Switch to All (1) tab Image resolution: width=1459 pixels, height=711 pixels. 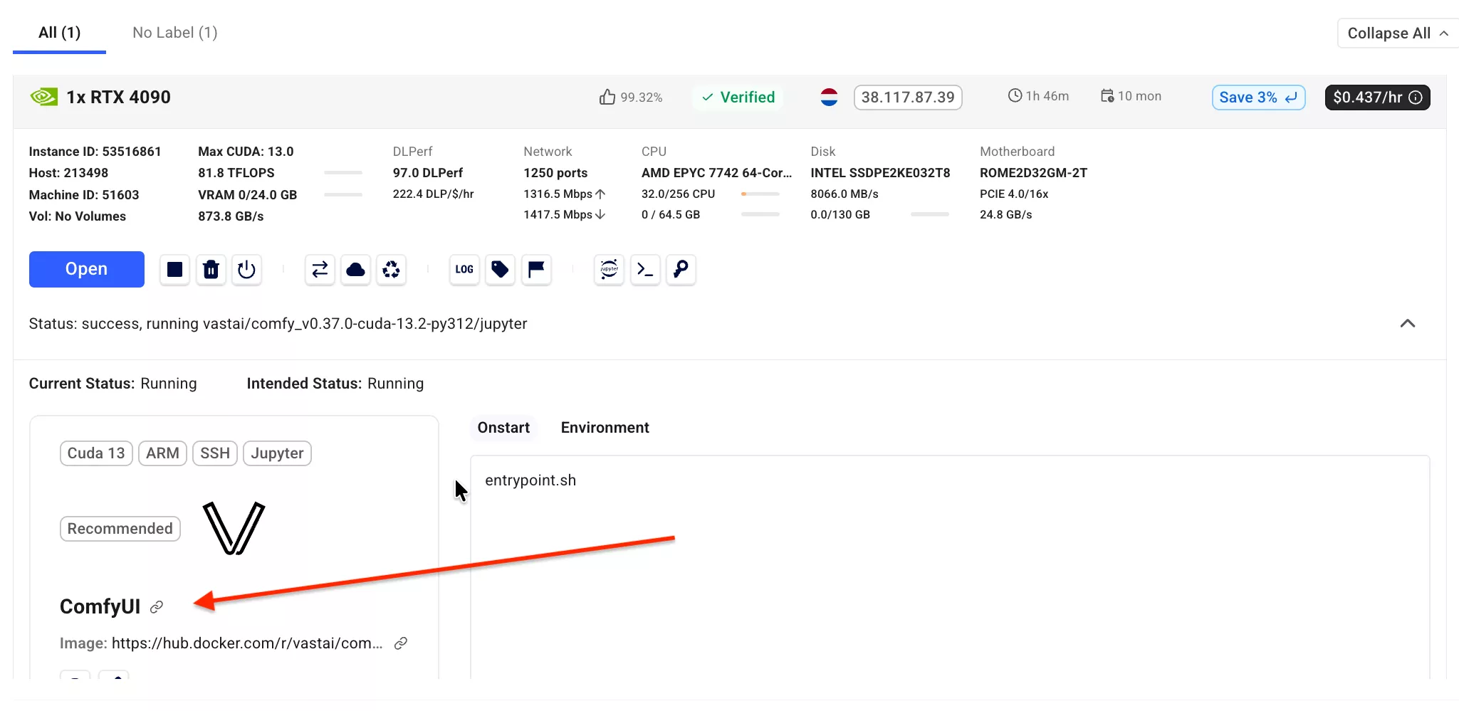point(60,33)
